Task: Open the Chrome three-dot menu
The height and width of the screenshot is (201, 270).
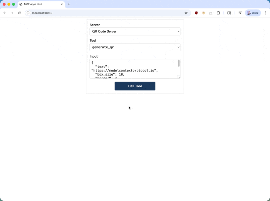Action: (x=266, y=13)
